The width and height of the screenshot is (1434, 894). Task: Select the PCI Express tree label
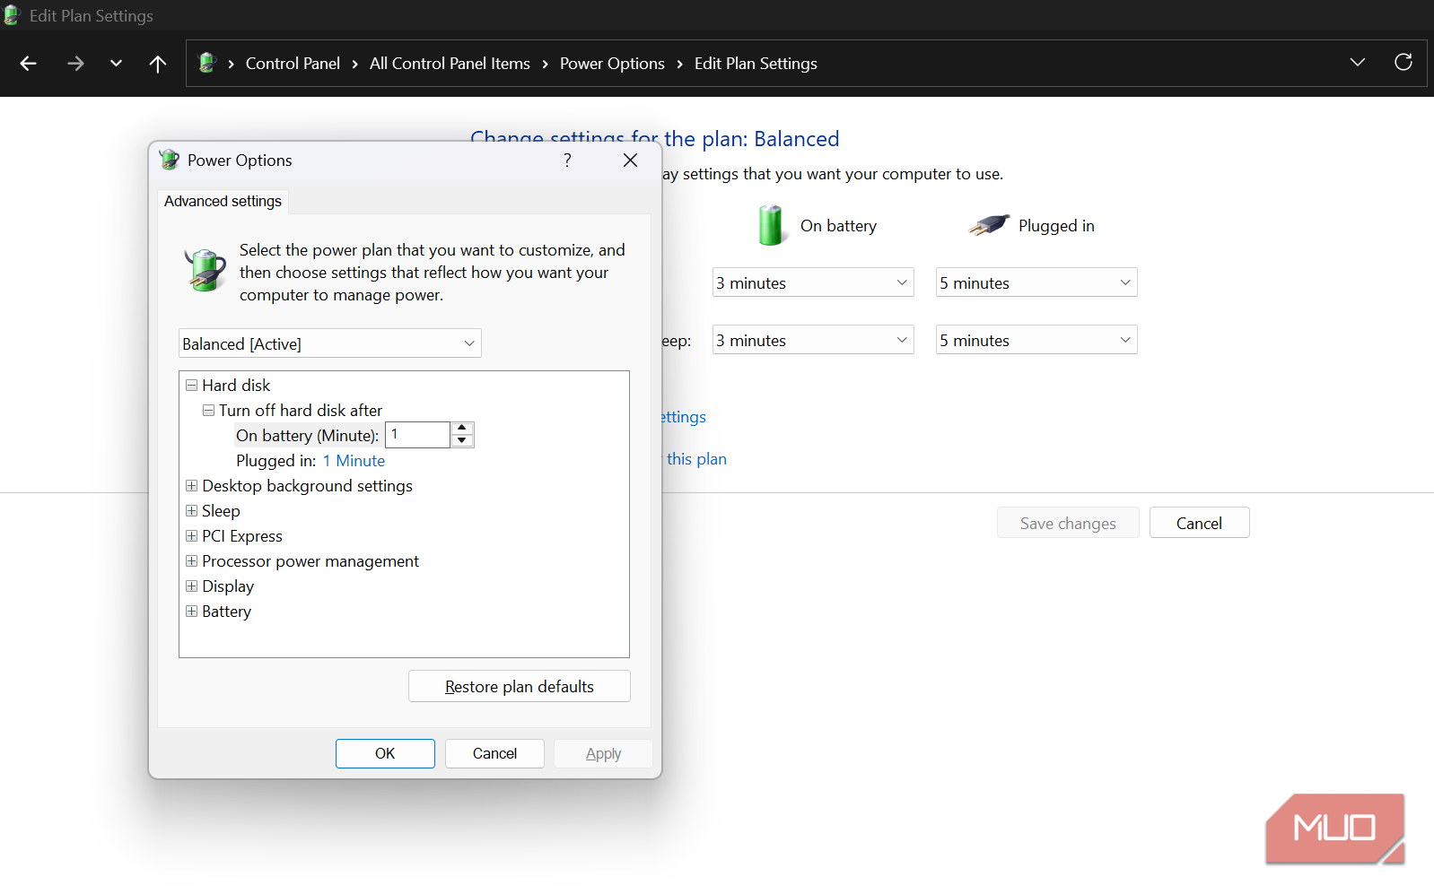click(242, 535)
